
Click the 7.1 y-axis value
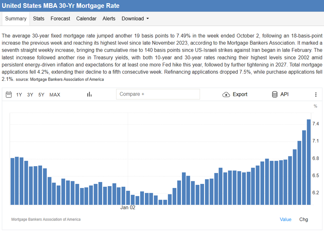pos(315,141)
